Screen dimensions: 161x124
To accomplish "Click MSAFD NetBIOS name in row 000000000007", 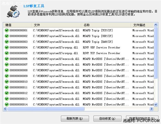I will point(106,64).
